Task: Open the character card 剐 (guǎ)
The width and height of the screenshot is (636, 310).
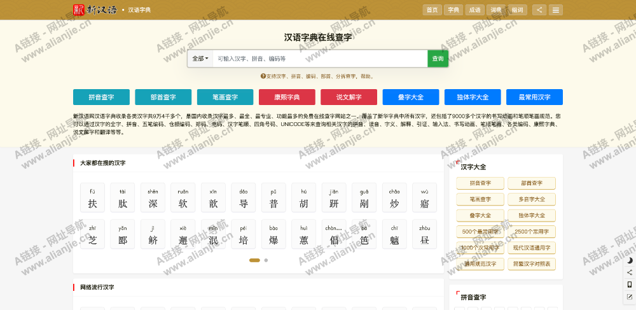Action: pos(364,197)
